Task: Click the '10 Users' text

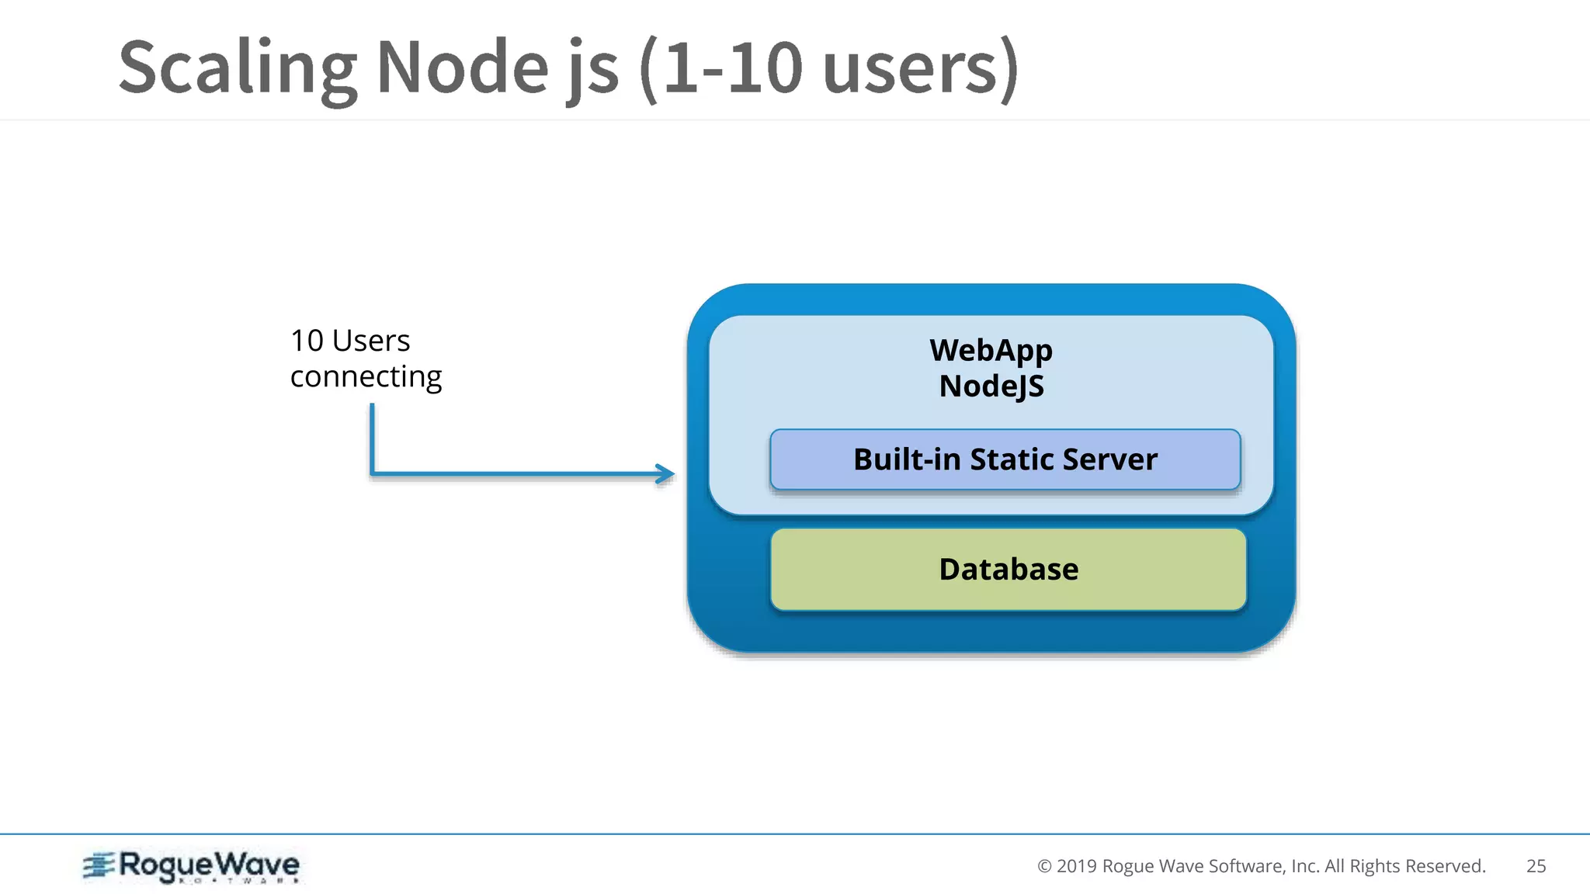Action: (349, 341)
